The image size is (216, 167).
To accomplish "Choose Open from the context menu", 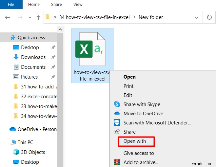I will (129, 77).
